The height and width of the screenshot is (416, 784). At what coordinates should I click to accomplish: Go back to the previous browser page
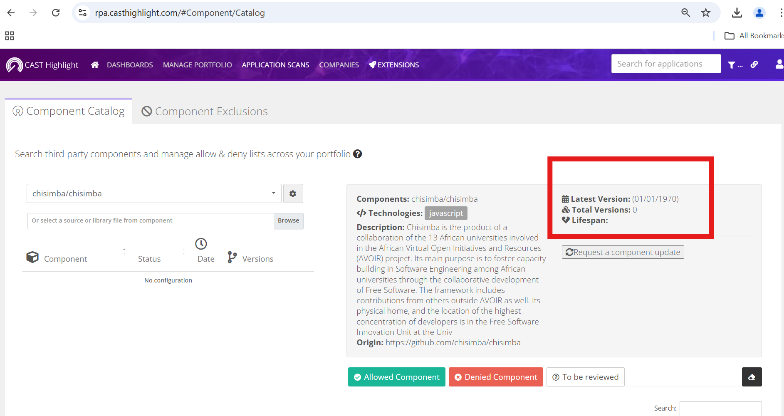[11, 13]
